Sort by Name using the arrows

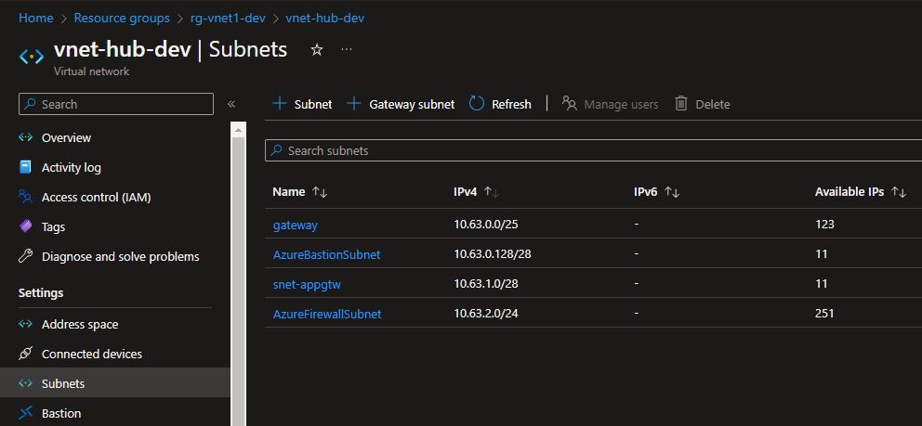click(320, 192)
